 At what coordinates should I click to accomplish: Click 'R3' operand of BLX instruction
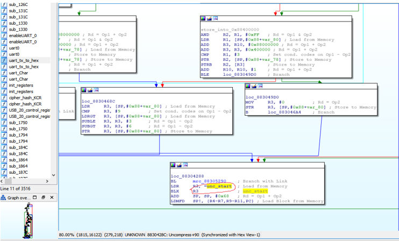click(x=195, y=192)
